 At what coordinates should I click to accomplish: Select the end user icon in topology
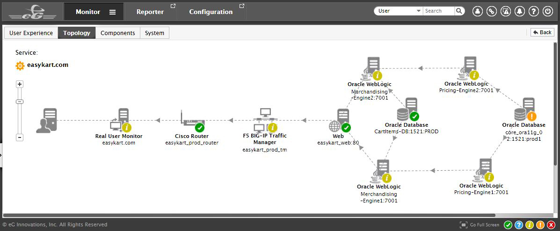pyautogui.click(x=46, y=121)
